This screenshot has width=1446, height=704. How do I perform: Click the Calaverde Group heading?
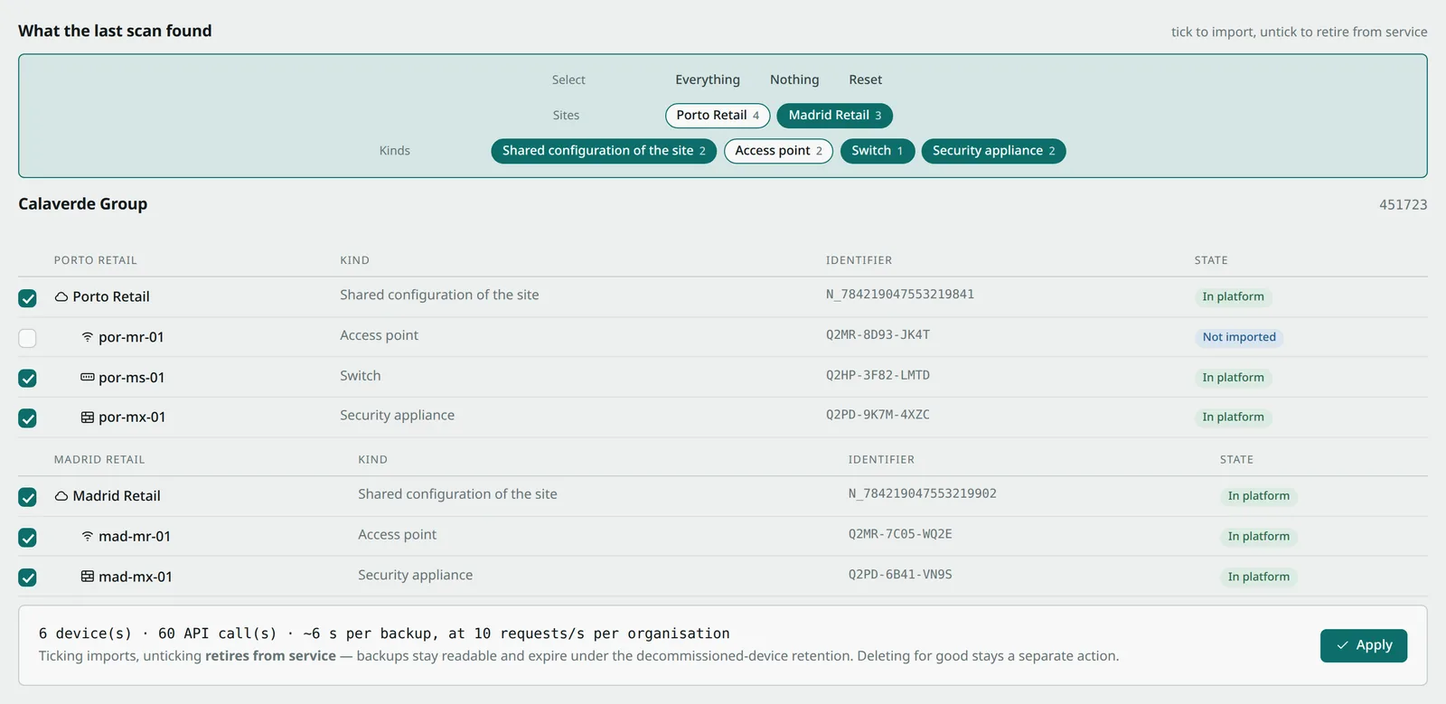[x=83, y=203]
